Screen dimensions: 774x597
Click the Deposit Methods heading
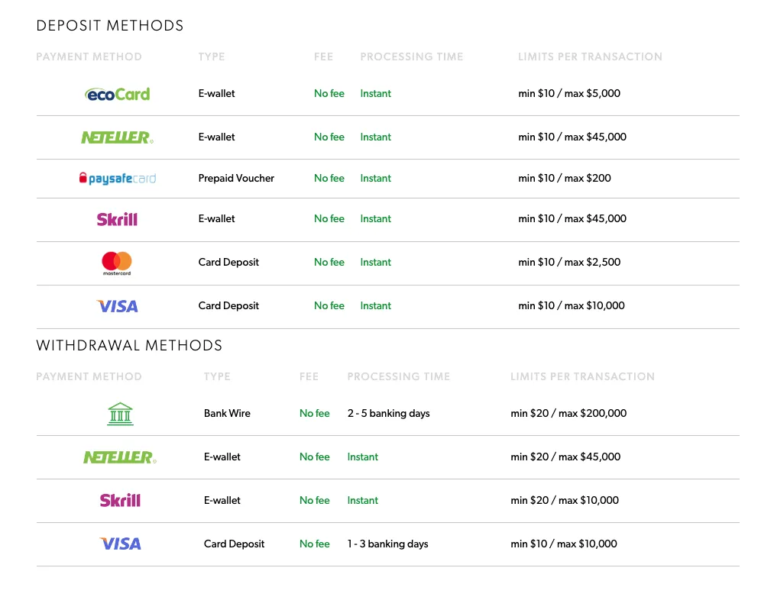pos(110,26)
